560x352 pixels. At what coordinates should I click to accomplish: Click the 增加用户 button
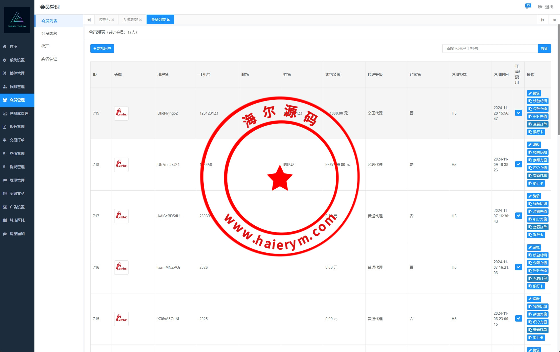[x=102, y=49]
